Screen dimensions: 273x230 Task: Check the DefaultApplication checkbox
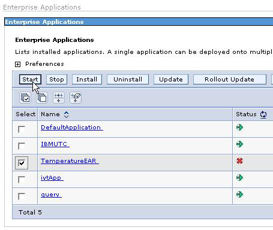click(22, 129)
